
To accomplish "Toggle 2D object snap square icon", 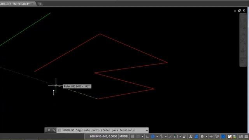I will tap(176, 136).
